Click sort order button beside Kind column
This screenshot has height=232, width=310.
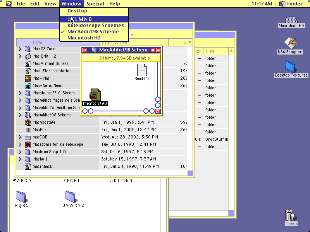click(231, 51)
